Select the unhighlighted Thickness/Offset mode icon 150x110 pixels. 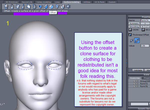pos(131,40)
